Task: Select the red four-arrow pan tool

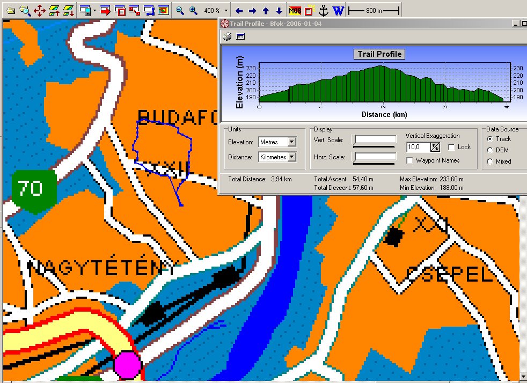Action: tap(40, 10)
